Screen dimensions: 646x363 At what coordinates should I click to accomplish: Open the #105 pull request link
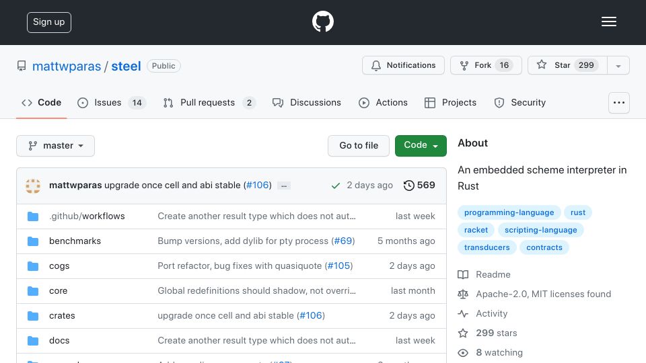(338, 266)
